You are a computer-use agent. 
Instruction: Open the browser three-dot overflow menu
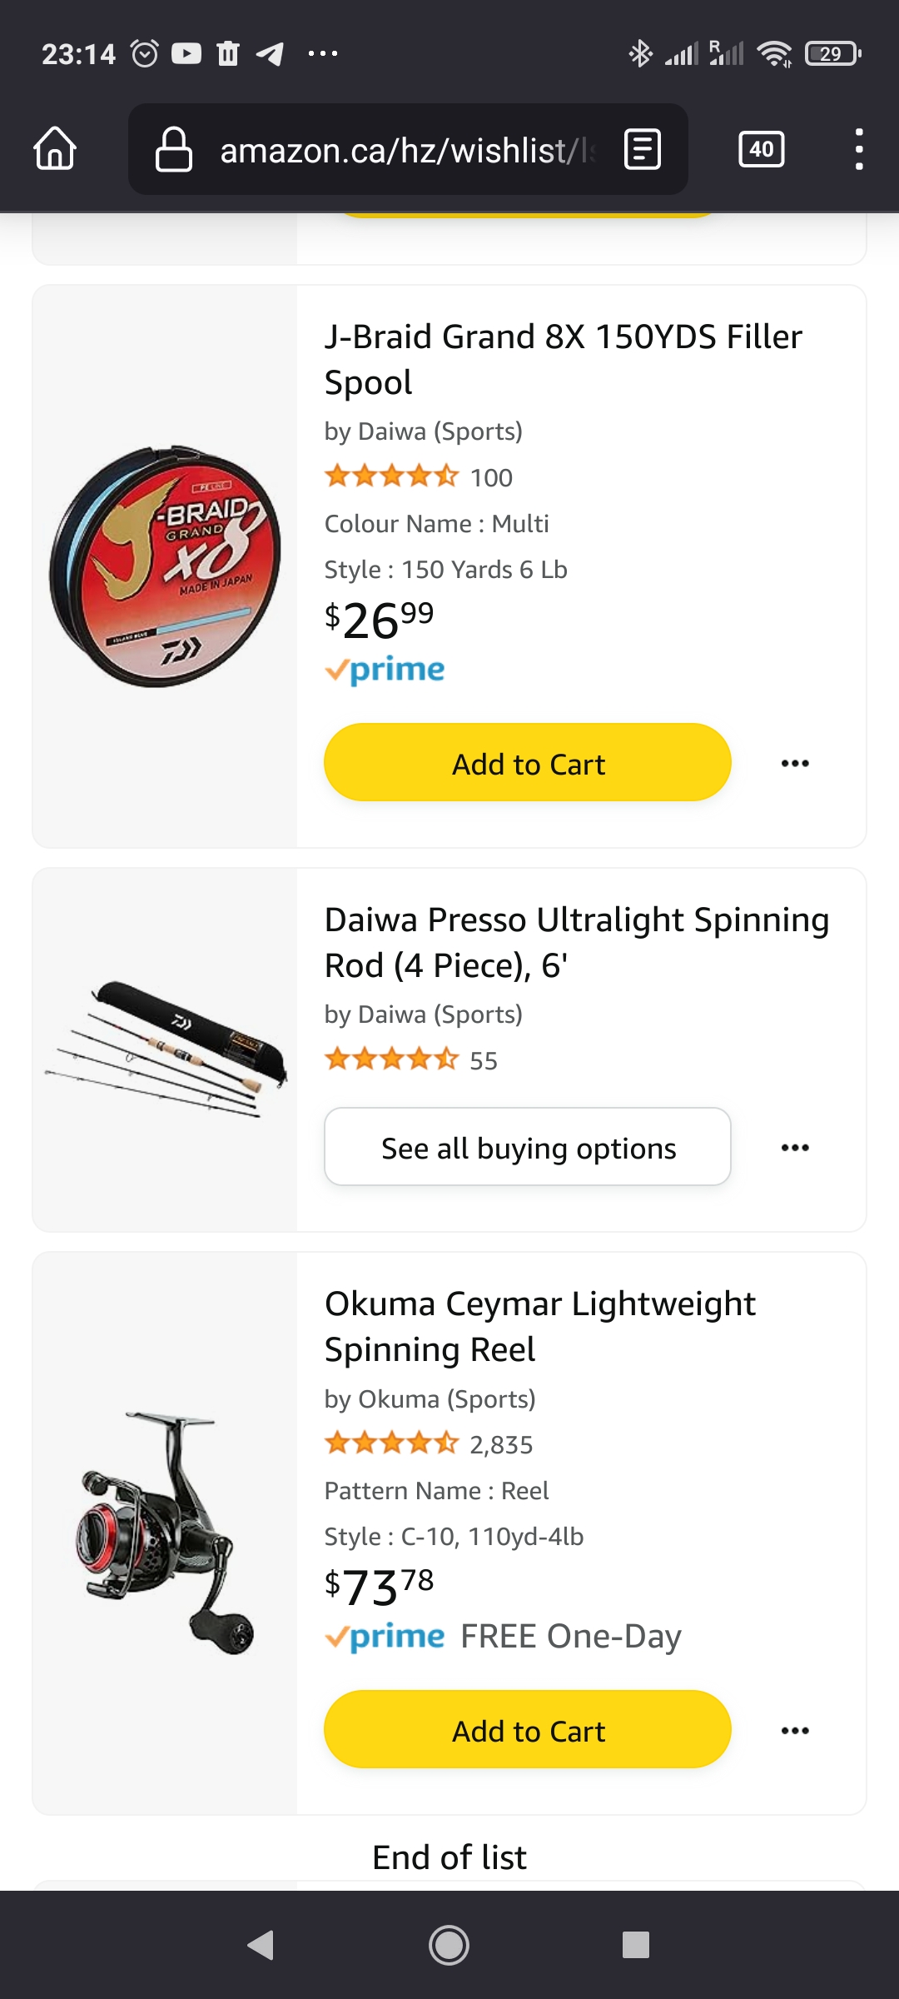[859, 150]
